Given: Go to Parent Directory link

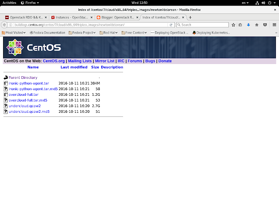Looking at the screenshot, I should coord(23,78).
